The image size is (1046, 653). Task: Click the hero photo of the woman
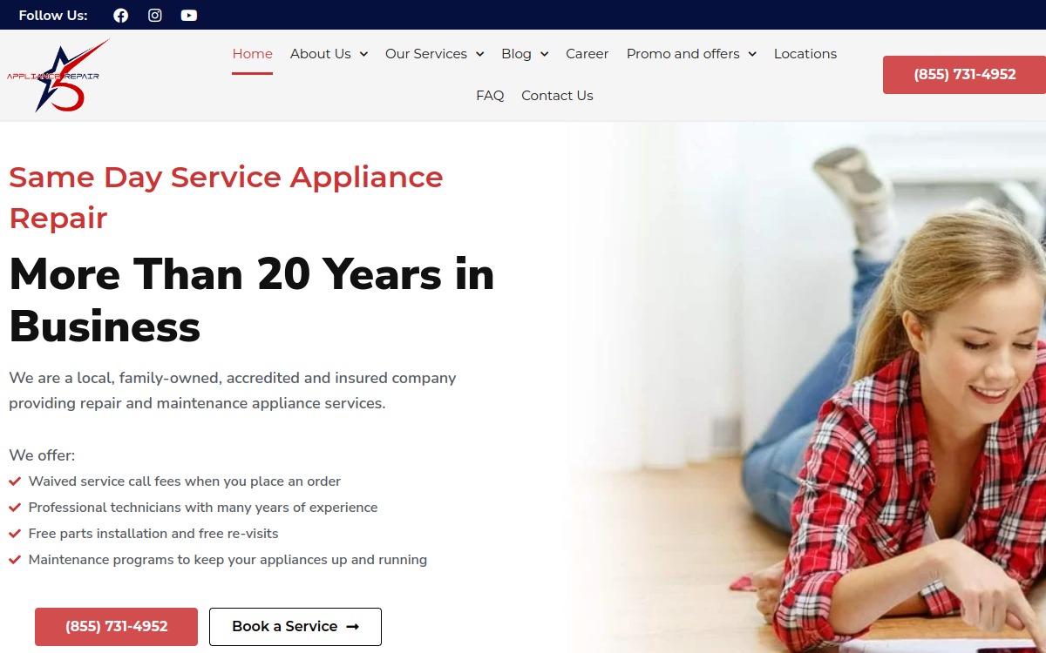(x=806, y=387)
